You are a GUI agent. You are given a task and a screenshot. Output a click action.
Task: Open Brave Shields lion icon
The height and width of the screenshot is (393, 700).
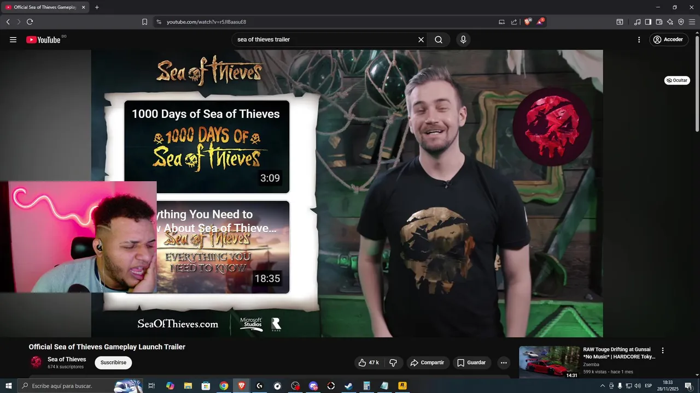[x=528, y=22]
